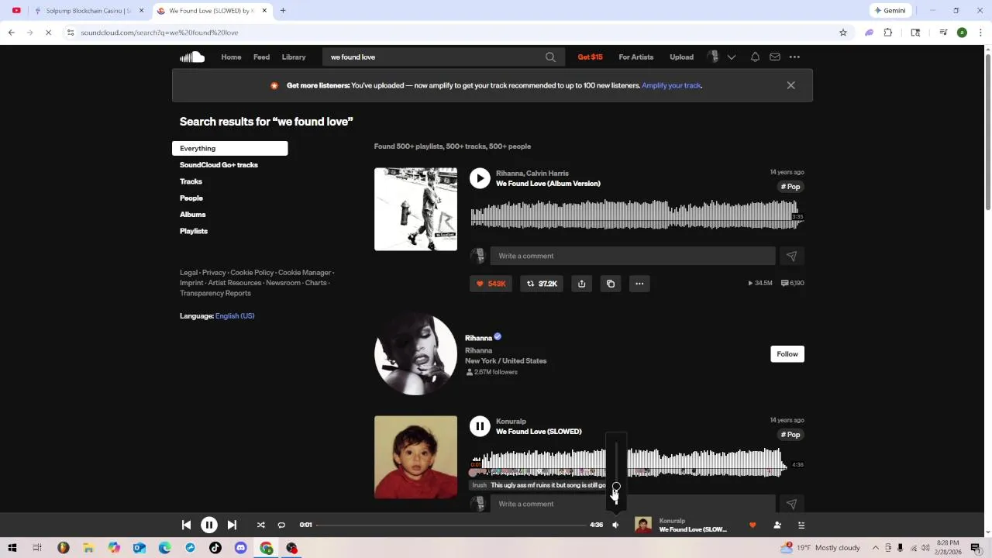Adjust the volume slider handle
992x558 pixels.
(x=616, y=487)
